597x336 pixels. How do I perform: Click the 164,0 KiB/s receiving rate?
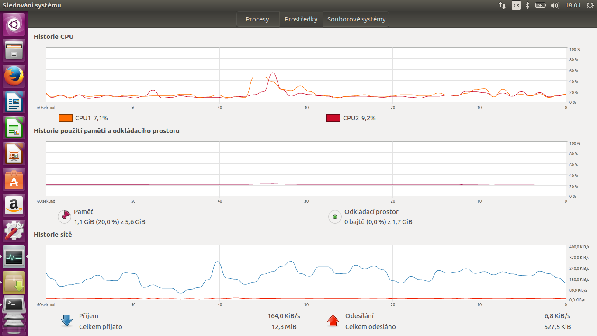coord(284,316)
